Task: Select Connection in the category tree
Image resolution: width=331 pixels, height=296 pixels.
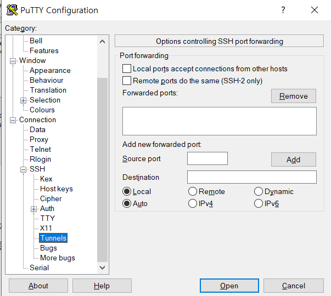Action: pos(37,119)
